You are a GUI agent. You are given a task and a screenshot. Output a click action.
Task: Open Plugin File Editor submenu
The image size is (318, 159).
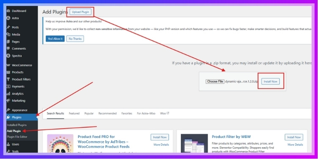click(x=17, y=137)
